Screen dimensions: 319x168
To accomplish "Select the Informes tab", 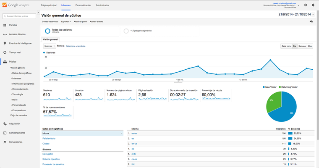I will click(x=66, y=5).
